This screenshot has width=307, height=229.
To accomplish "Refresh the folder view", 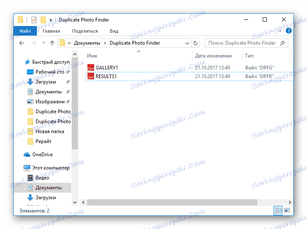I will click(x=196, y=43).
